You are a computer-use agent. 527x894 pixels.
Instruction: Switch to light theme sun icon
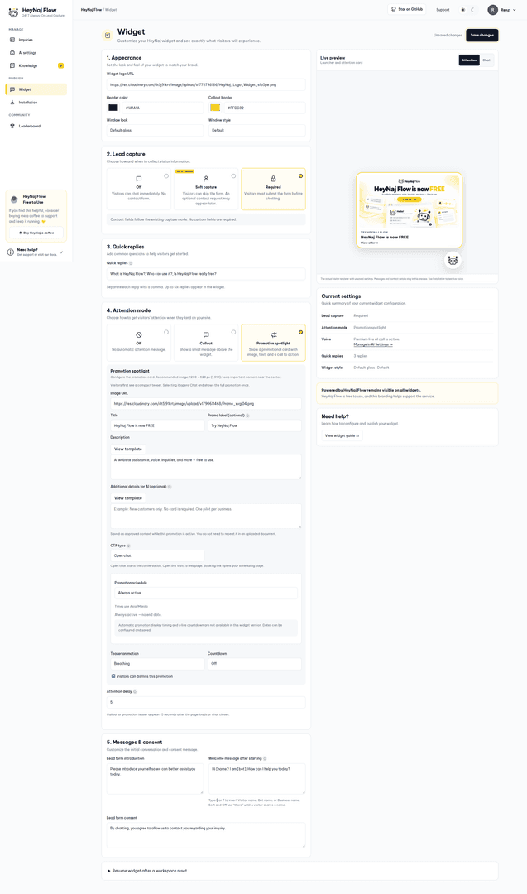click(x=462, y=10)
